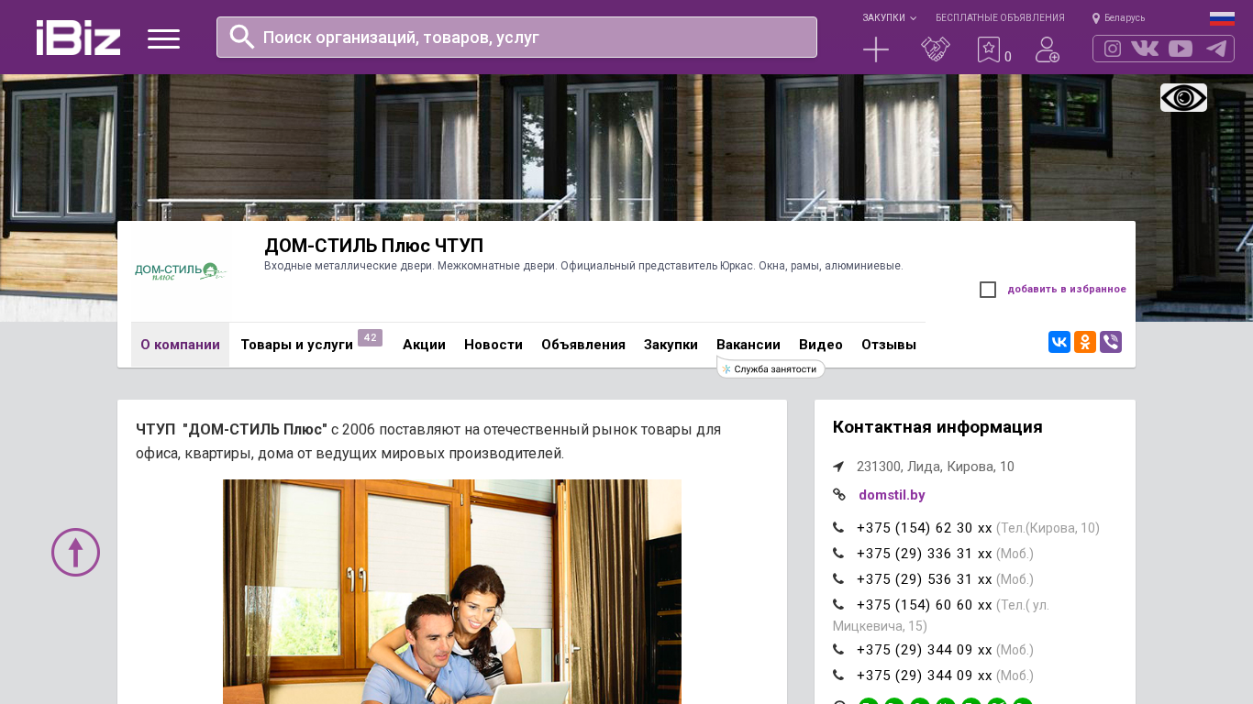The image size is (1253, 704).
Task: Open the Объявления tab
Action: (x=583, y=345)
